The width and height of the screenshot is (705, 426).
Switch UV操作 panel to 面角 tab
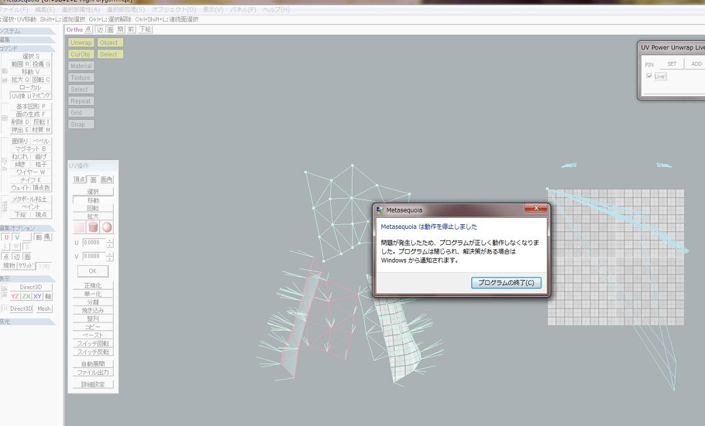pos(106,179)
